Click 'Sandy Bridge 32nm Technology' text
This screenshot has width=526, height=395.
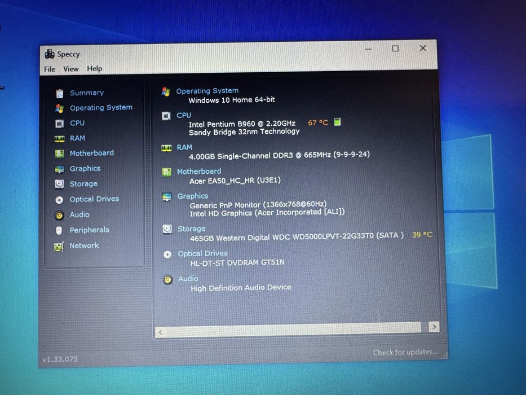coord(244,132)
